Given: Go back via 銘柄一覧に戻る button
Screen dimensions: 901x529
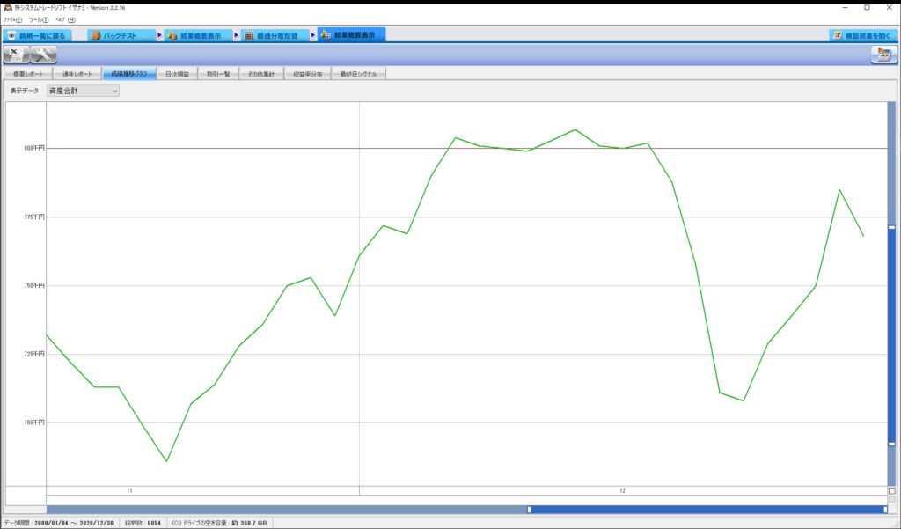Looking at the screenshot, I should [46, 35].
